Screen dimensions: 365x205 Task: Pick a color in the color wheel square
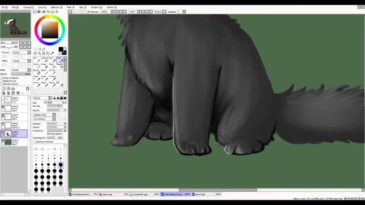click(x=50, y=30)
